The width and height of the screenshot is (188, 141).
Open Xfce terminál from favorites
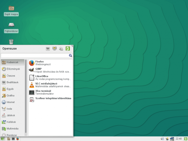click(x=50, y=92)
